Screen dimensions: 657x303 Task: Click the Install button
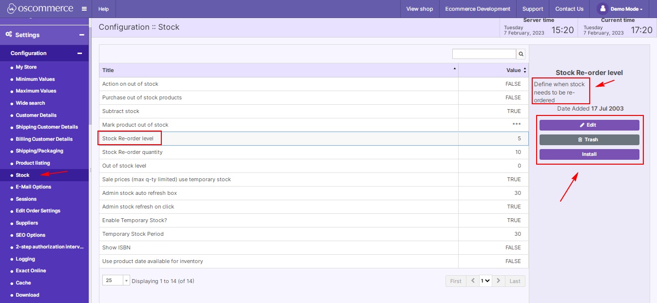click(589, 154)
